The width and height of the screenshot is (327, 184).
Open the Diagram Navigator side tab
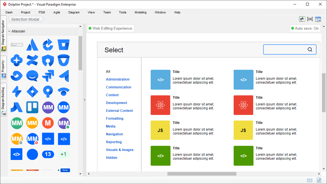point(3,34)
